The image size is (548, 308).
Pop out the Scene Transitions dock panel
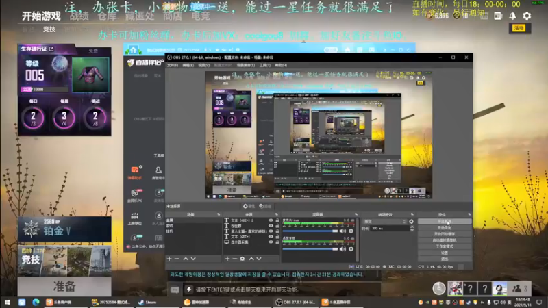pos(412,214)
